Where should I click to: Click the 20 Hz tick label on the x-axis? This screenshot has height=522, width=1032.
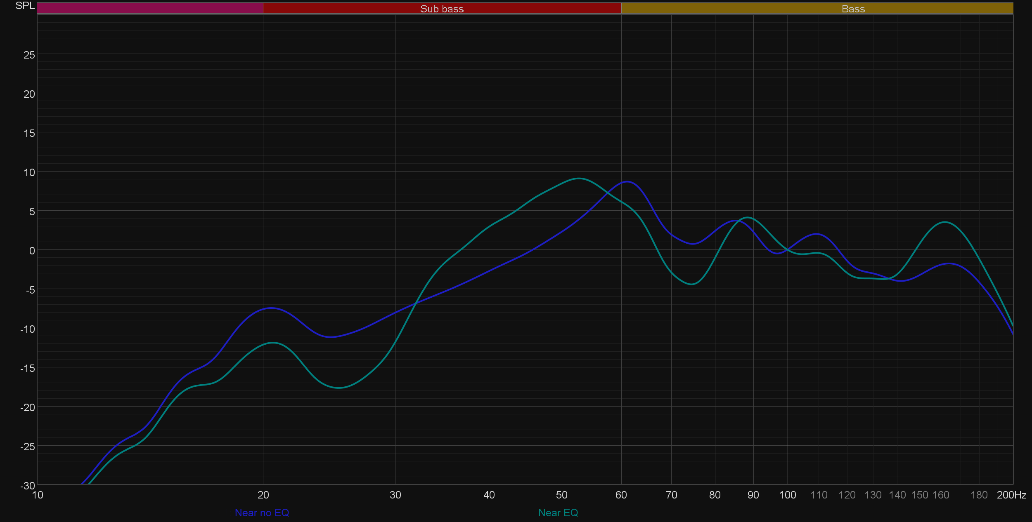click(263, 495)
